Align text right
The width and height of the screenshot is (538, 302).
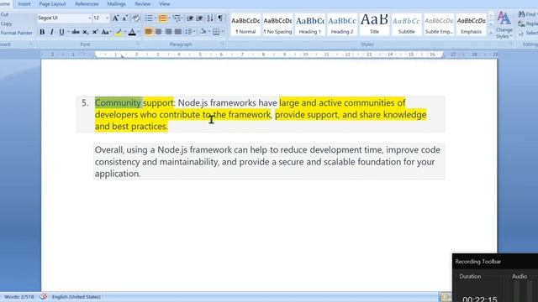pyautogui.click(x=168, y=32)
